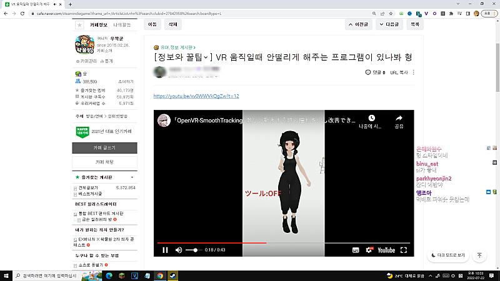Image resolution: width=500 pixels, height=281 pixels.
Task: Mute the video with the speaker icon
Action: [x=179, y=250]
